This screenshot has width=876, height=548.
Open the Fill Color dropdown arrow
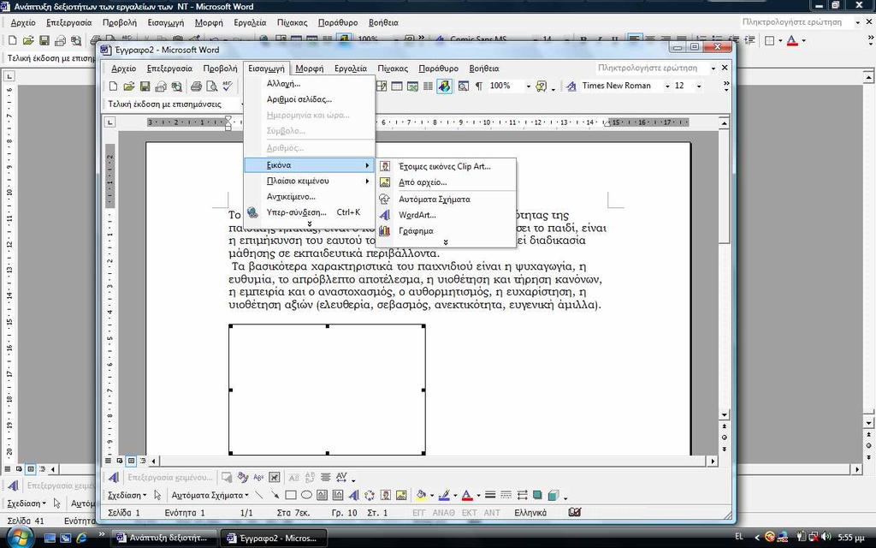[432, 496]
